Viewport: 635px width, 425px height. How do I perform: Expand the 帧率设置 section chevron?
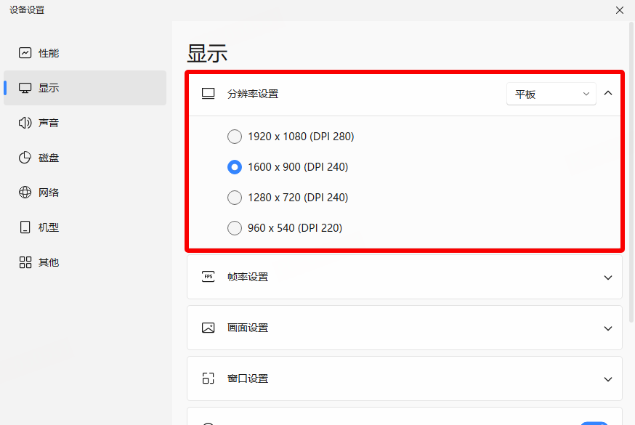608,278
